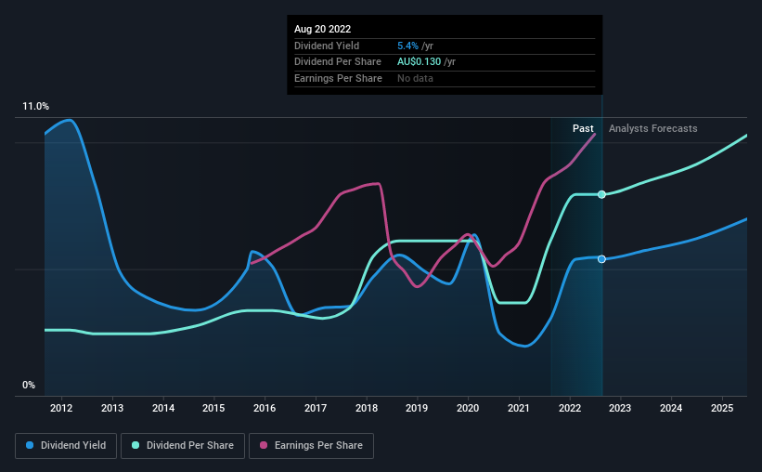This screenshot has width=762, height=472.
Task: Click the Aug 20 2022 tooltip date
Action: 322,29
